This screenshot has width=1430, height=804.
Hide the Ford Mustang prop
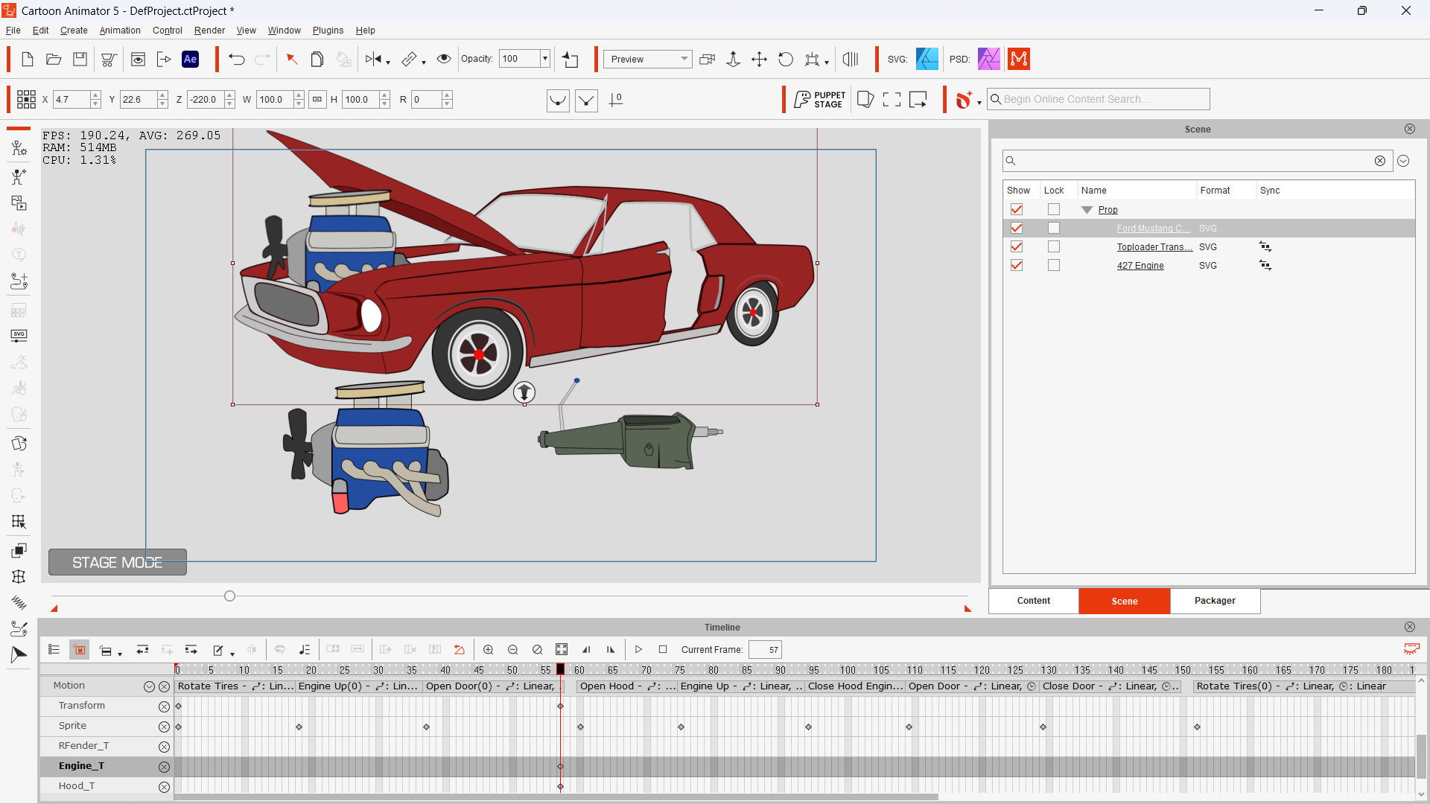[1017, 229]
